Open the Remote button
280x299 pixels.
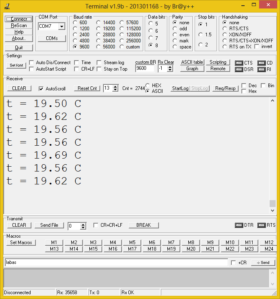[218, 69]
